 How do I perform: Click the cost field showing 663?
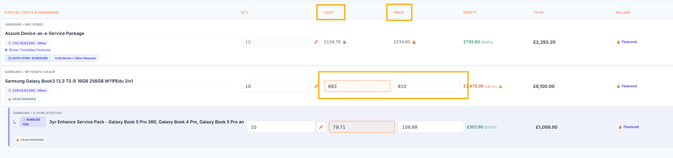pyautogui.click(x=357, y=86)
